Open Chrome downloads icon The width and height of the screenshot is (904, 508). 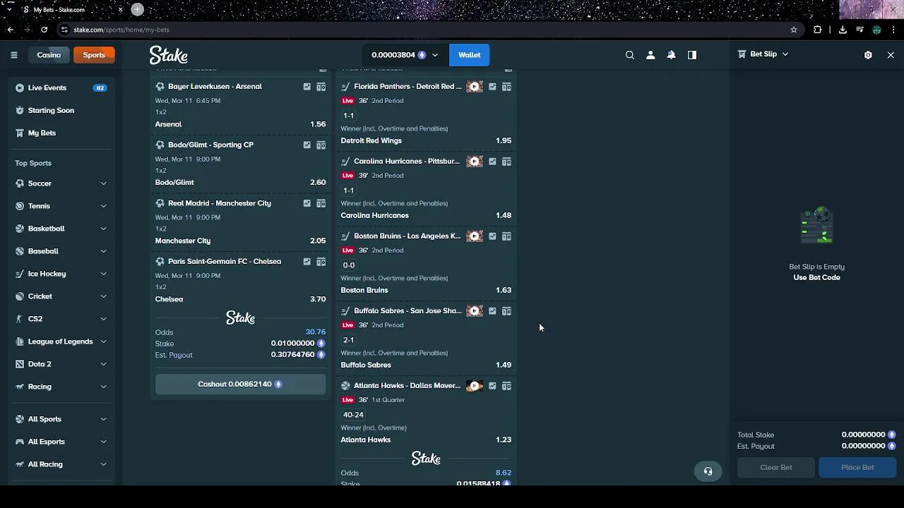843,30
